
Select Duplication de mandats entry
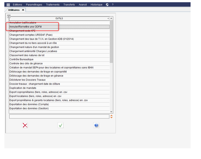[23, 88]
